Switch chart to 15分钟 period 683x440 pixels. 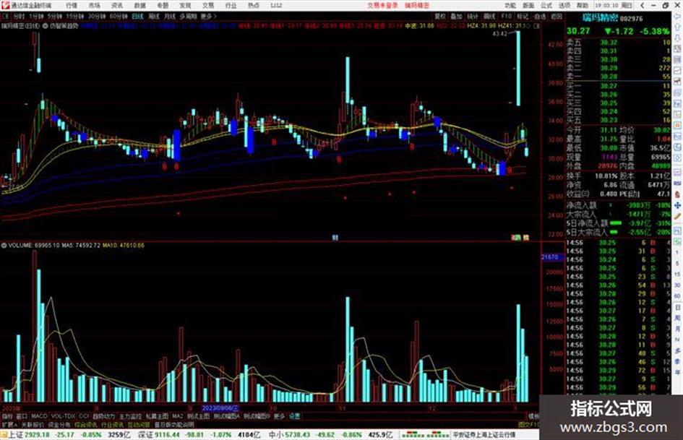(x=74, y=17)
